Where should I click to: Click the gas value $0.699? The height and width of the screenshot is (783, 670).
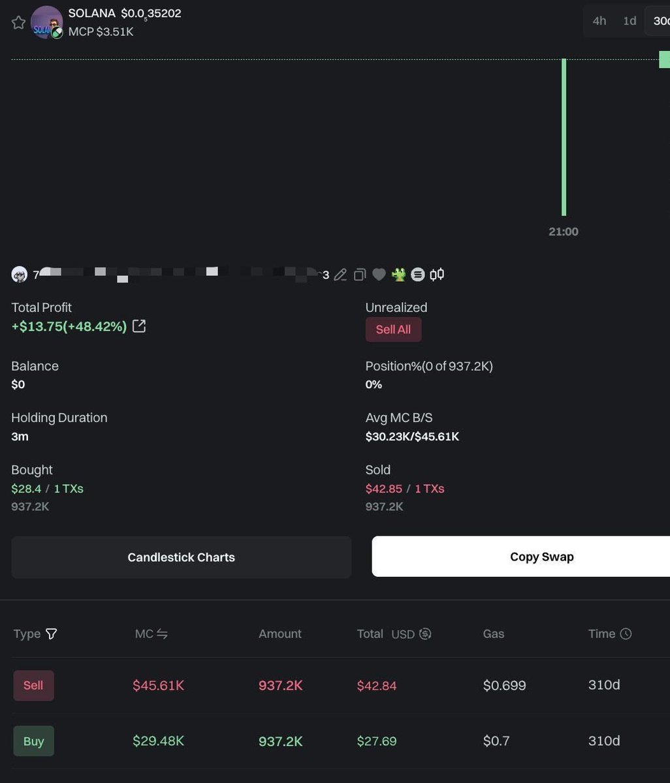coord(504,685)
